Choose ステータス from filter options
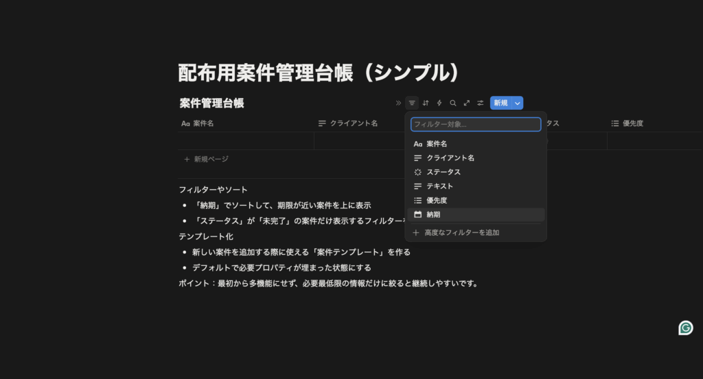 (x=443, y=172)
